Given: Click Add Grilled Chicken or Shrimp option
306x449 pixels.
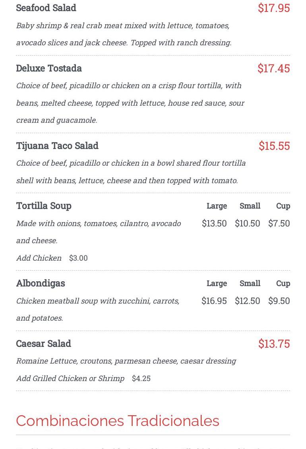Looking at the screenshot, I should point(70,378).
